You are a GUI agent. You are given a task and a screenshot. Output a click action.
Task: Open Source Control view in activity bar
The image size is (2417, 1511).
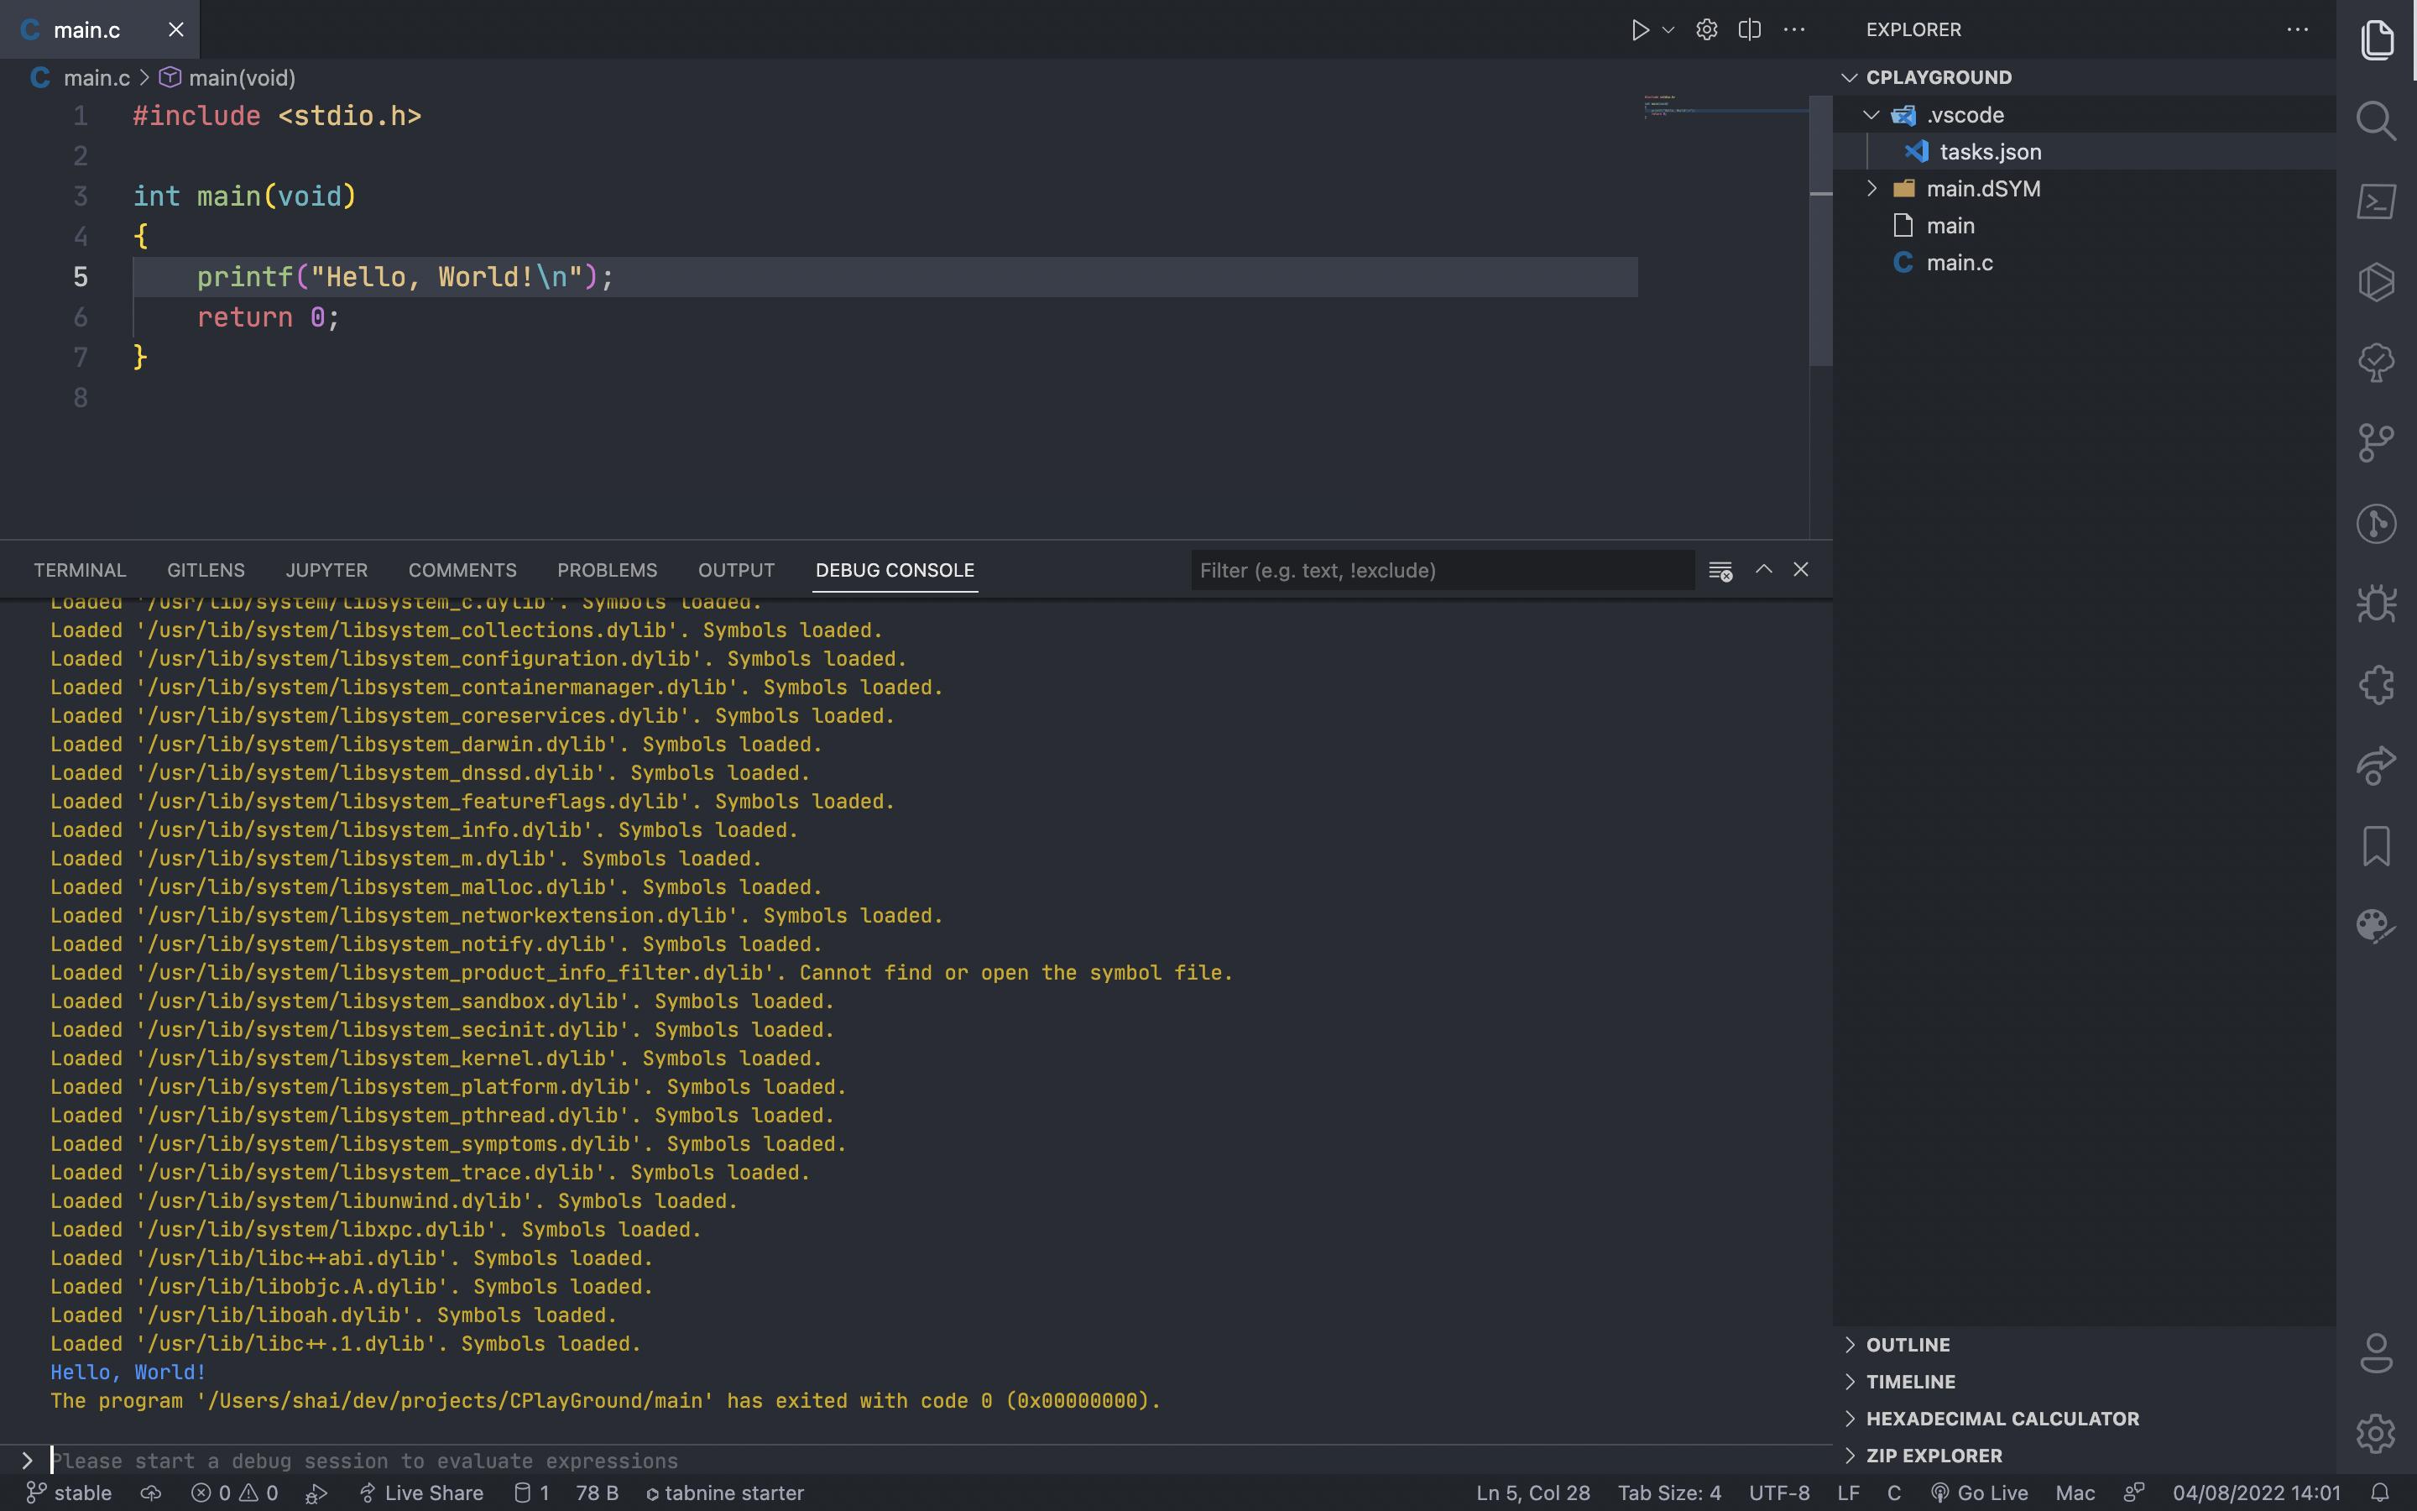point(2376,442)
